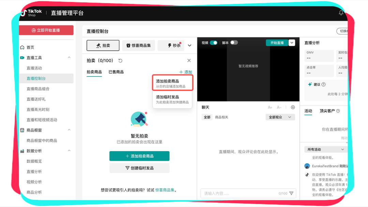This screenshot has width=368, height=207.
Task: Increase chat font size with A+
Action: click(270, 107)
